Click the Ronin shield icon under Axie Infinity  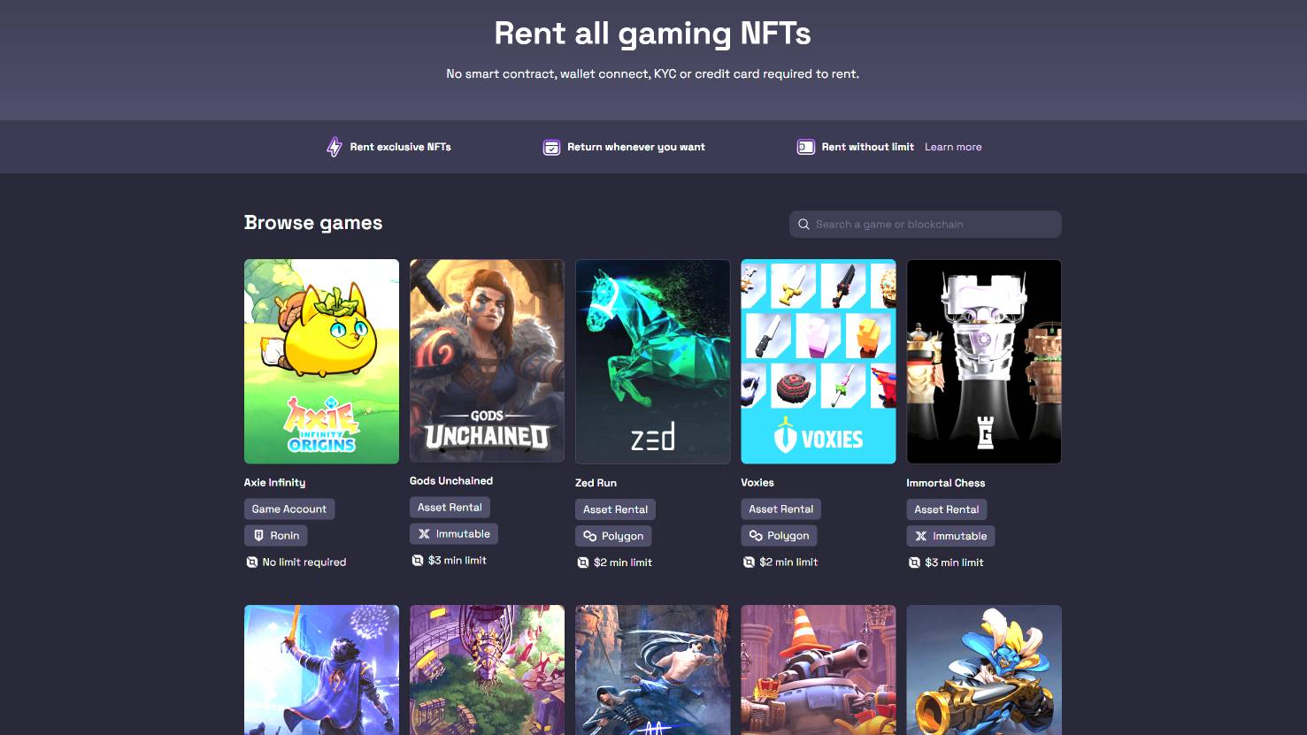[258, 535]
